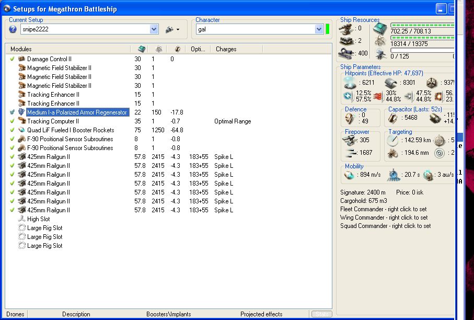Toggle Tracking Computer II active checkmark
474x320 pixels.
12,121
